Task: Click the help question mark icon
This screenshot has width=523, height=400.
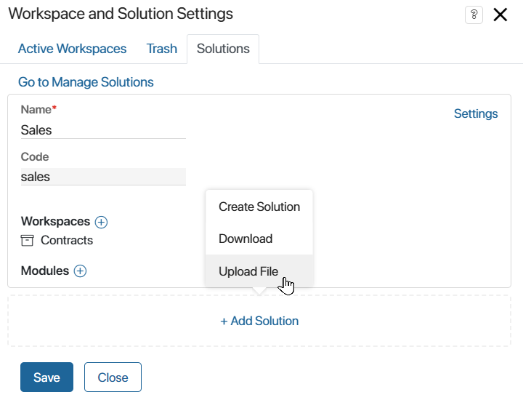Action: 474,15
